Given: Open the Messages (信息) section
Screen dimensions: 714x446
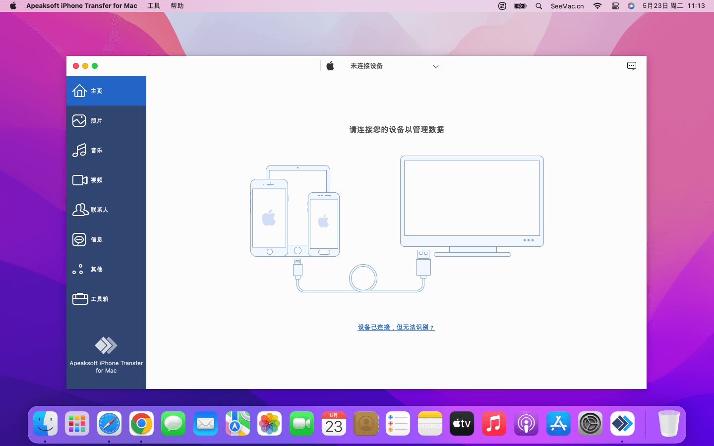Looking at the screenshot, I should tap(96, 240).
